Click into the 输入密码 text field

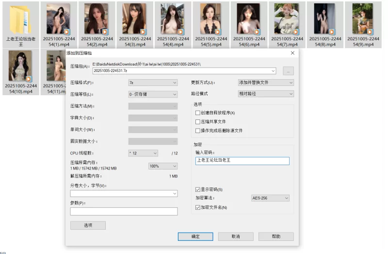[x=242, y=161]
